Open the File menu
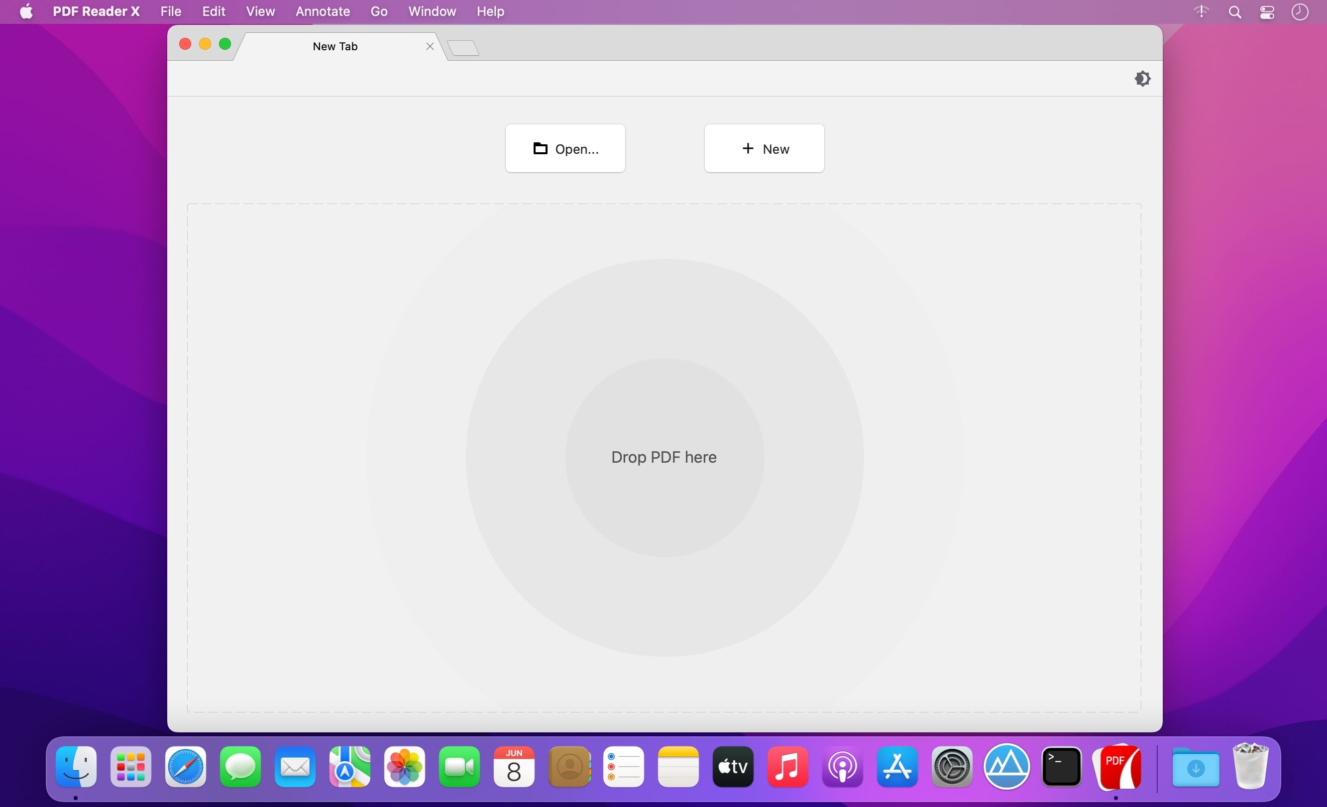 click(x=171, y=11)
